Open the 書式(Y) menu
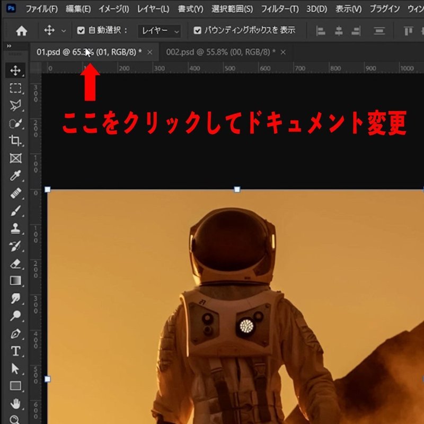 click(x=190, y=9)
